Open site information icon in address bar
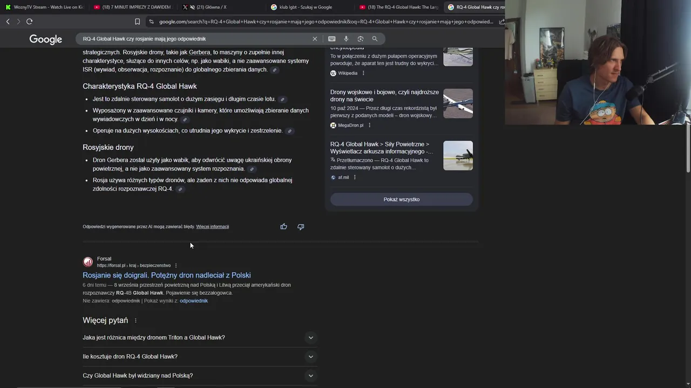 [x=151, y=22]
